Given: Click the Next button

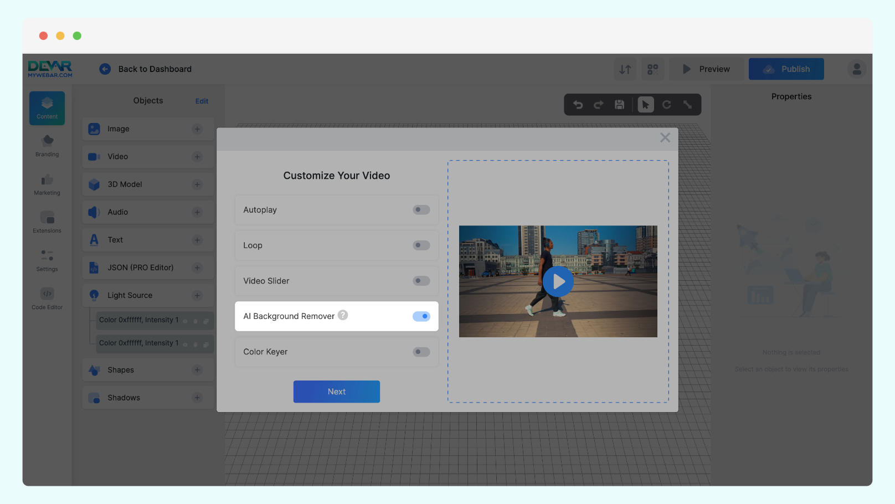Looking at the screenshot, I should [337, 392].
